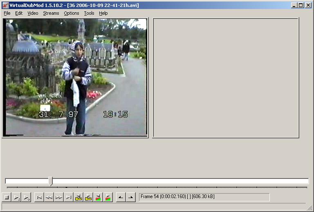Go to the next keyframe (right key icon)
This screenshot has height=212, width=314.
88,197
